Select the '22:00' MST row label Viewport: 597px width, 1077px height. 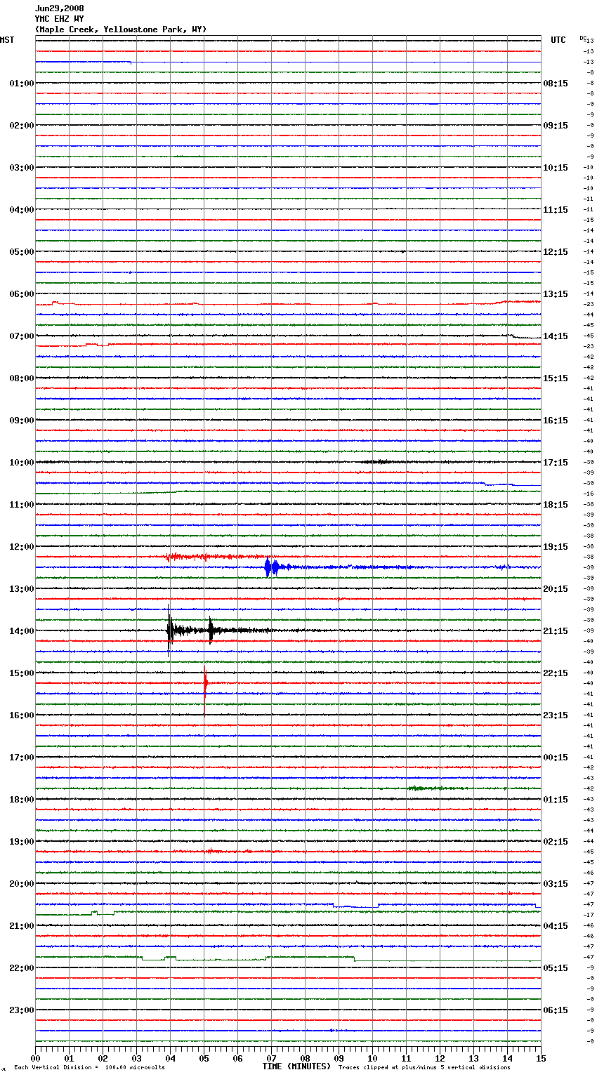click(22, 968)
